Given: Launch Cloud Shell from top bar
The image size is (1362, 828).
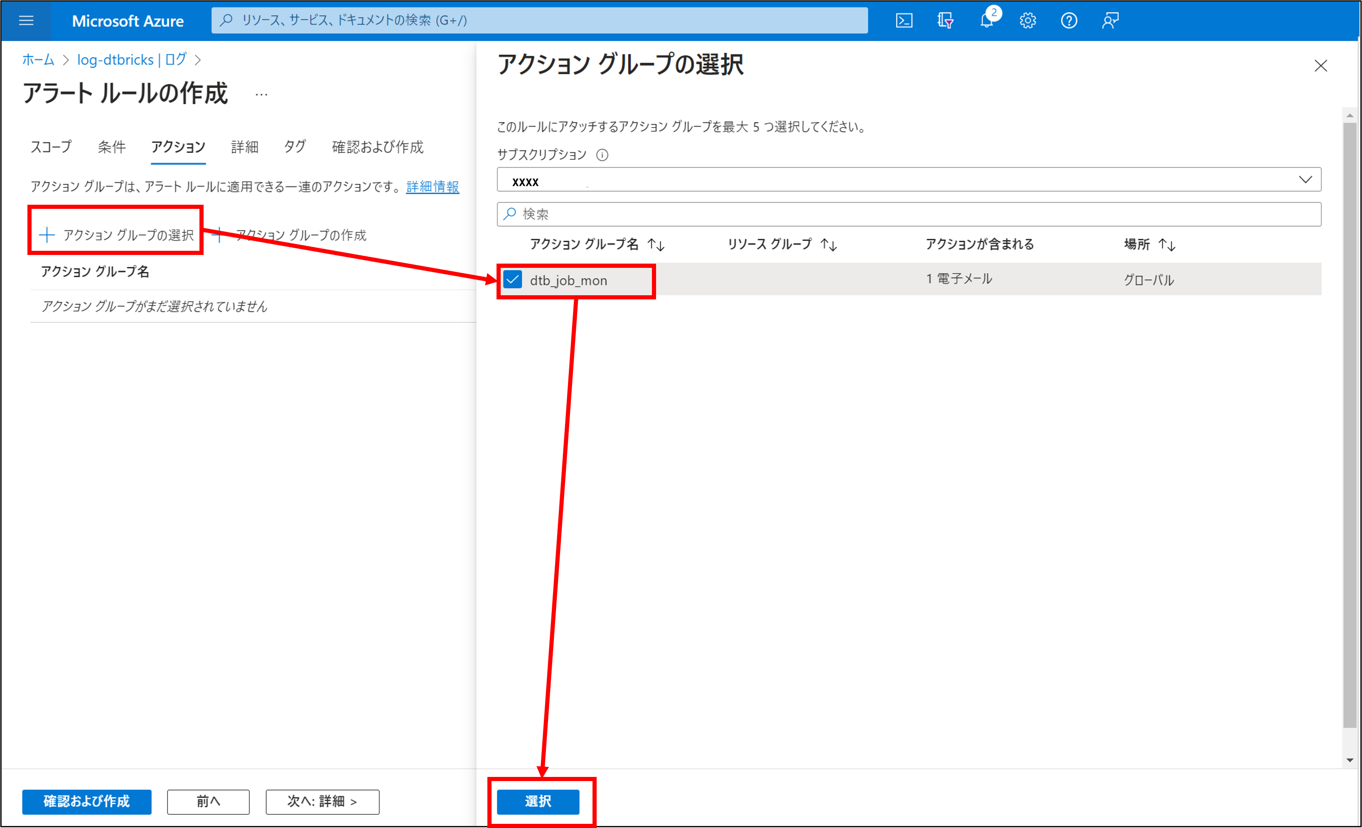Looking at the screenshot, I should 904,20.
